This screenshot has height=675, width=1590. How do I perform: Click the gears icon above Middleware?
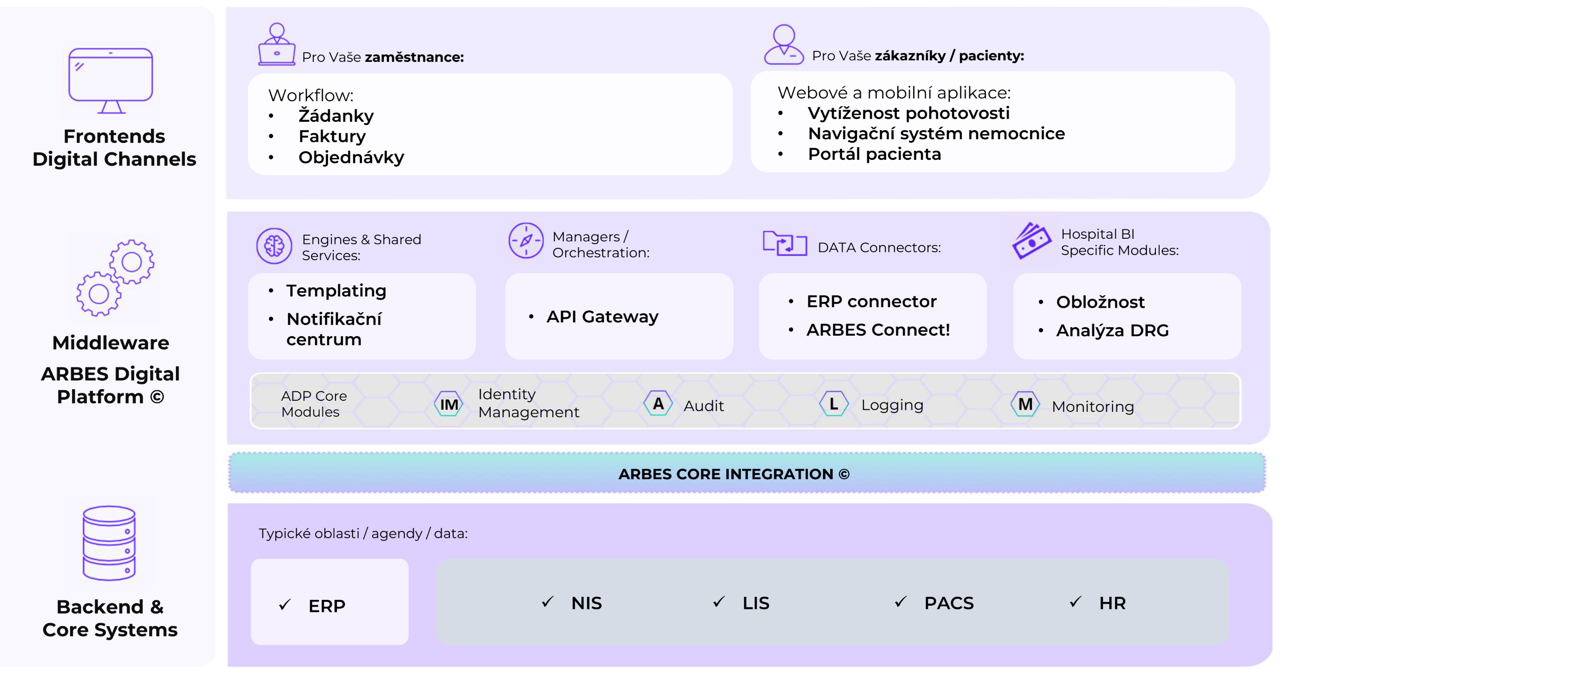coord(116,278)
